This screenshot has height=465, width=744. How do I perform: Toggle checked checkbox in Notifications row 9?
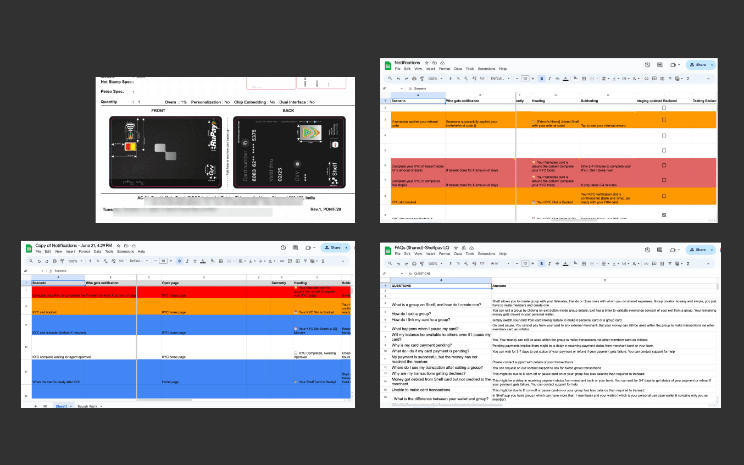(664, 215)
